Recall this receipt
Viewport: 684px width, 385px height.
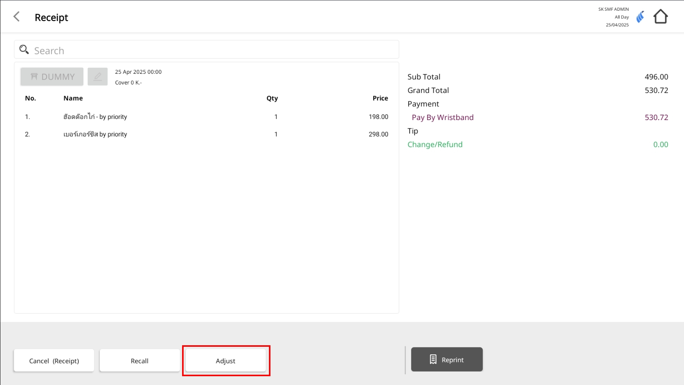pyautogui.click(x=140, y=361)
